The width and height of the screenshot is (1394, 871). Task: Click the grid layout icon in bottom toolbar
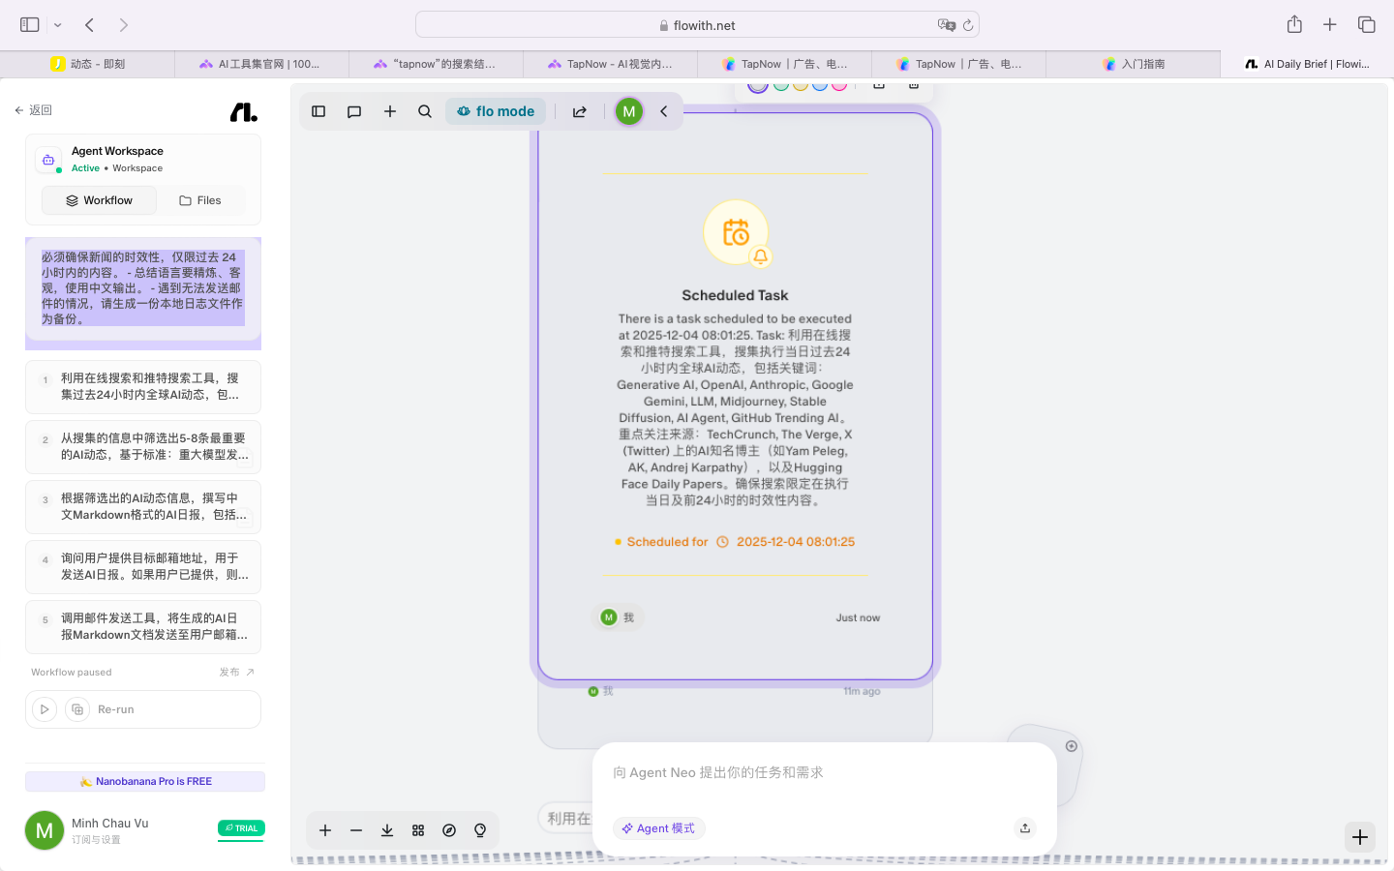point(418,830)
